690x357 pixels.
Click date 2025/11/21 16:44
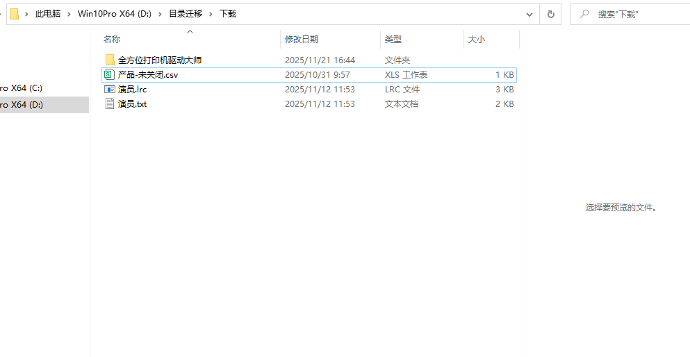click(x=320, y=60)
